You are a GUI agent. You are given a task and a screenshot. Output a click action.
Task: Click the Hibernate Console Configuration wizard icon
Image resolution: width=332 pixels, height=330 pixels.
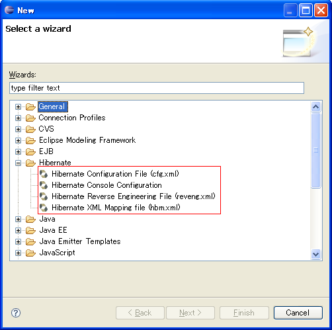[44, 185]
